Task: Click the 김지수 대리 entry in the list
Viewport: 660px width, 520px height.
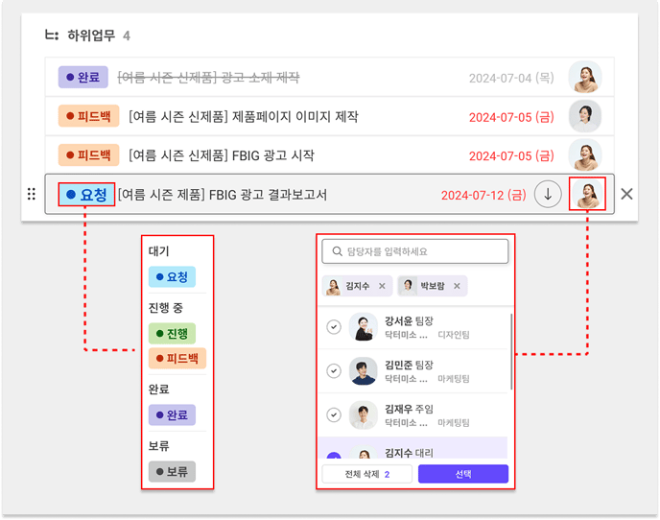Action: pyautogui.click(x=412, y=448)
